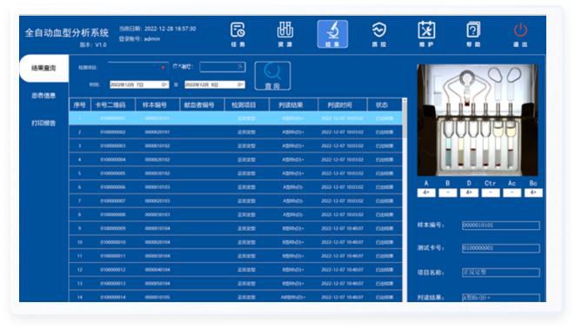This screenshot has height=330, width=575.
Task: Sort by the 卡号二维码 column header
Action: (x=113, y=105)
